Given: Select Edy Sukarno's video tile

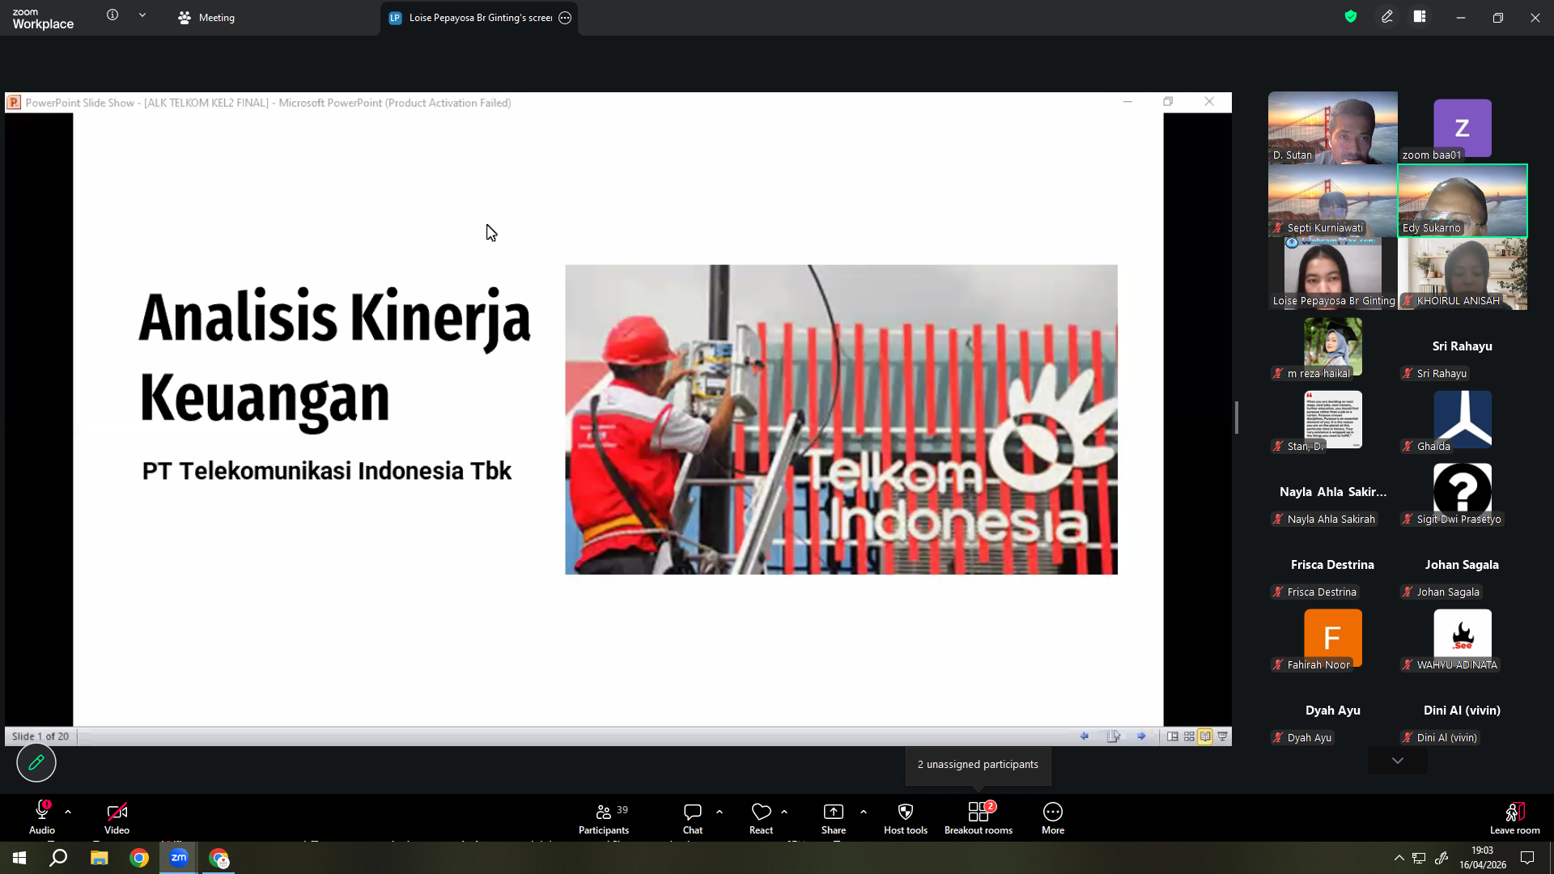Looking at the screenshot, I should tap(1463, 201).
